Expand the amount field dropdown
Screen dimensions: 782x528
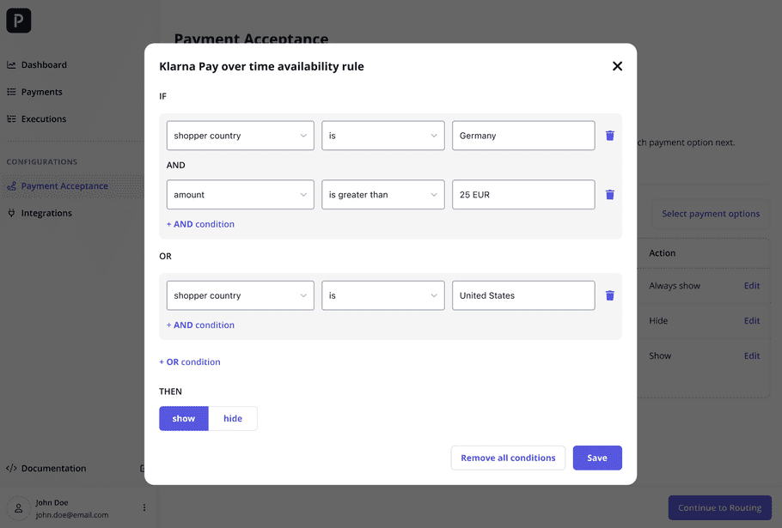coord(241,194)
